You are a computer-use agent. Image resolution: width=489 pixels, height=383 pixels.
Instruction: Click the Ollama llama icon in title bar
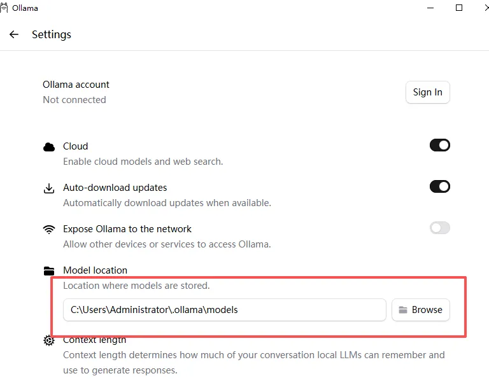pyautogui.click(x=5, y=8)
